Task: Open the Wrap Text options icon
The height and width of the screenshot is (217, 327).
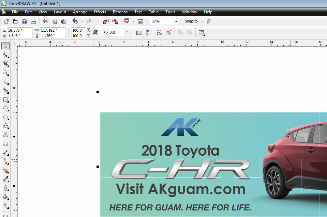Action: click(x=202, y=33)
